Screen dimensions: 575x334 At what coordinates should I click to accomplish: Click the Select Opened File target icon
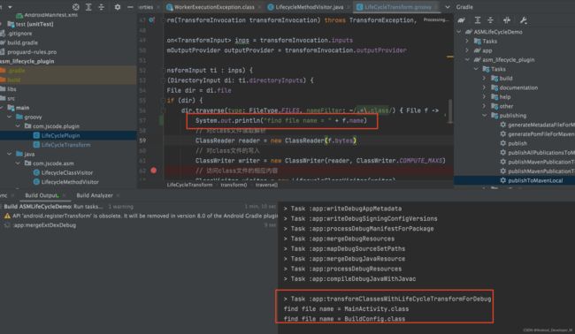[x=76, y=7]
